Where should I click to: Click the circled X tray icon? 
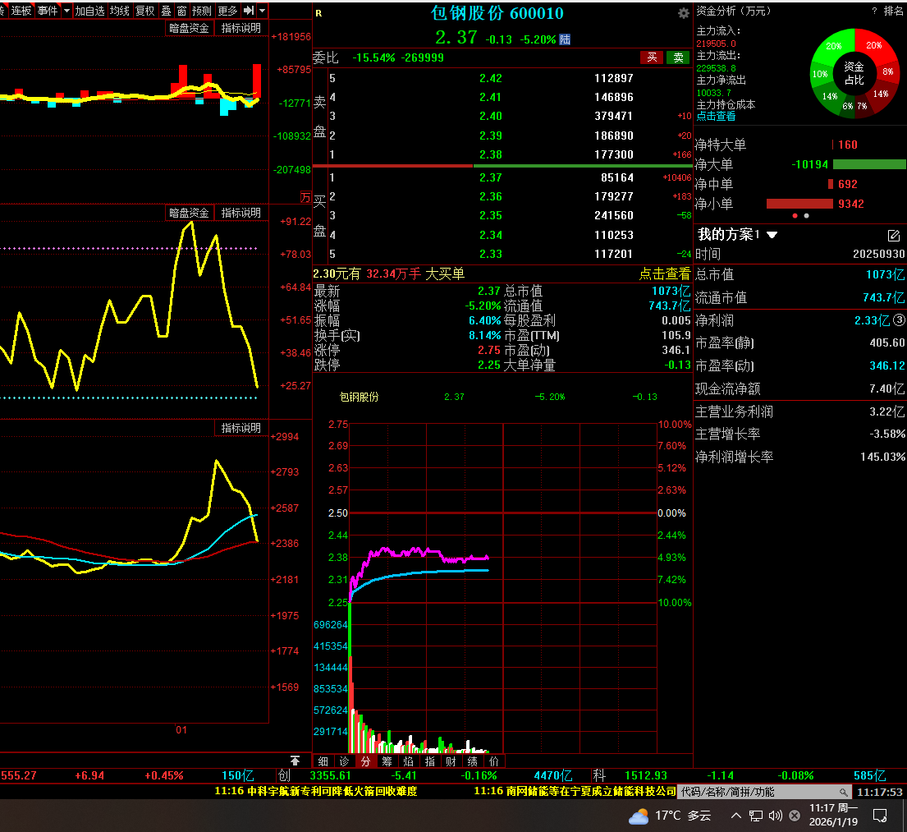point(795,816)
